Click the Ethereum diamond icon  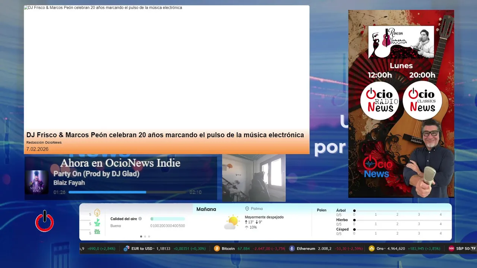coord(292,249)
